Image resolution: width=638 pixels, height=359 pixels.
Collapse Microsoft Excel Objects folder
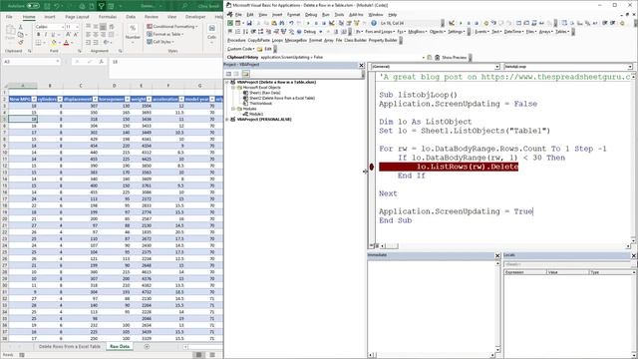[233, 88]
